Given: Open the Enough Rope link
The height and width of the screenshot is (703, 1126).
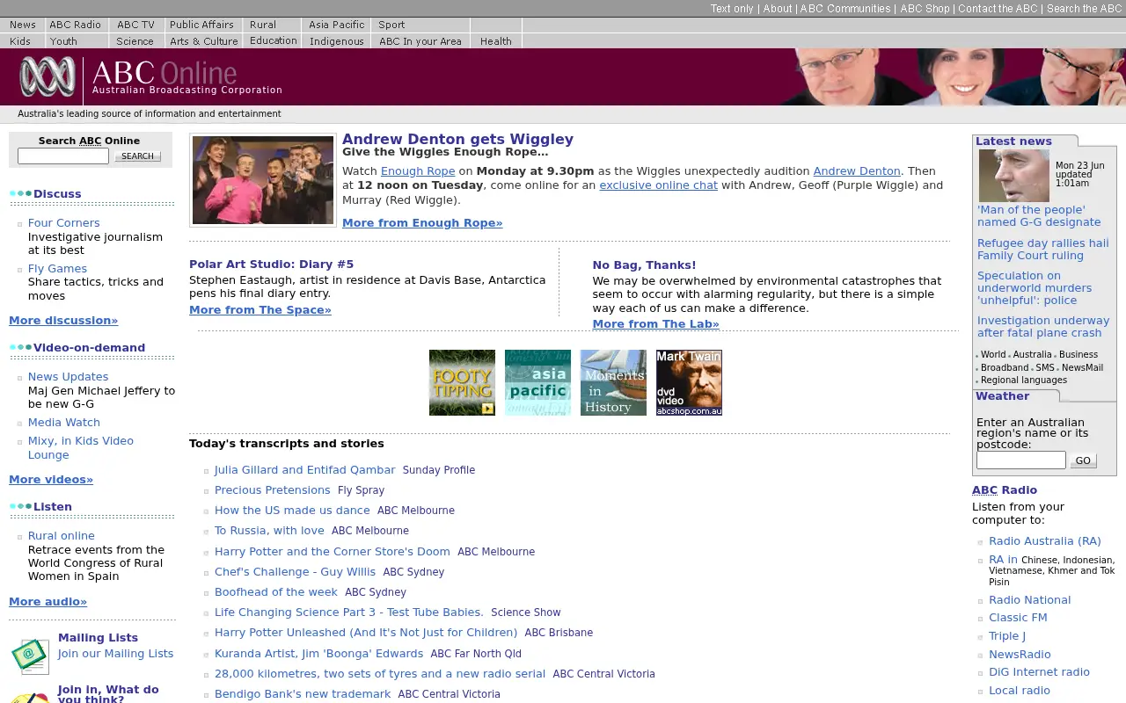Looking at the screenshot, I should tap(418, 171).
